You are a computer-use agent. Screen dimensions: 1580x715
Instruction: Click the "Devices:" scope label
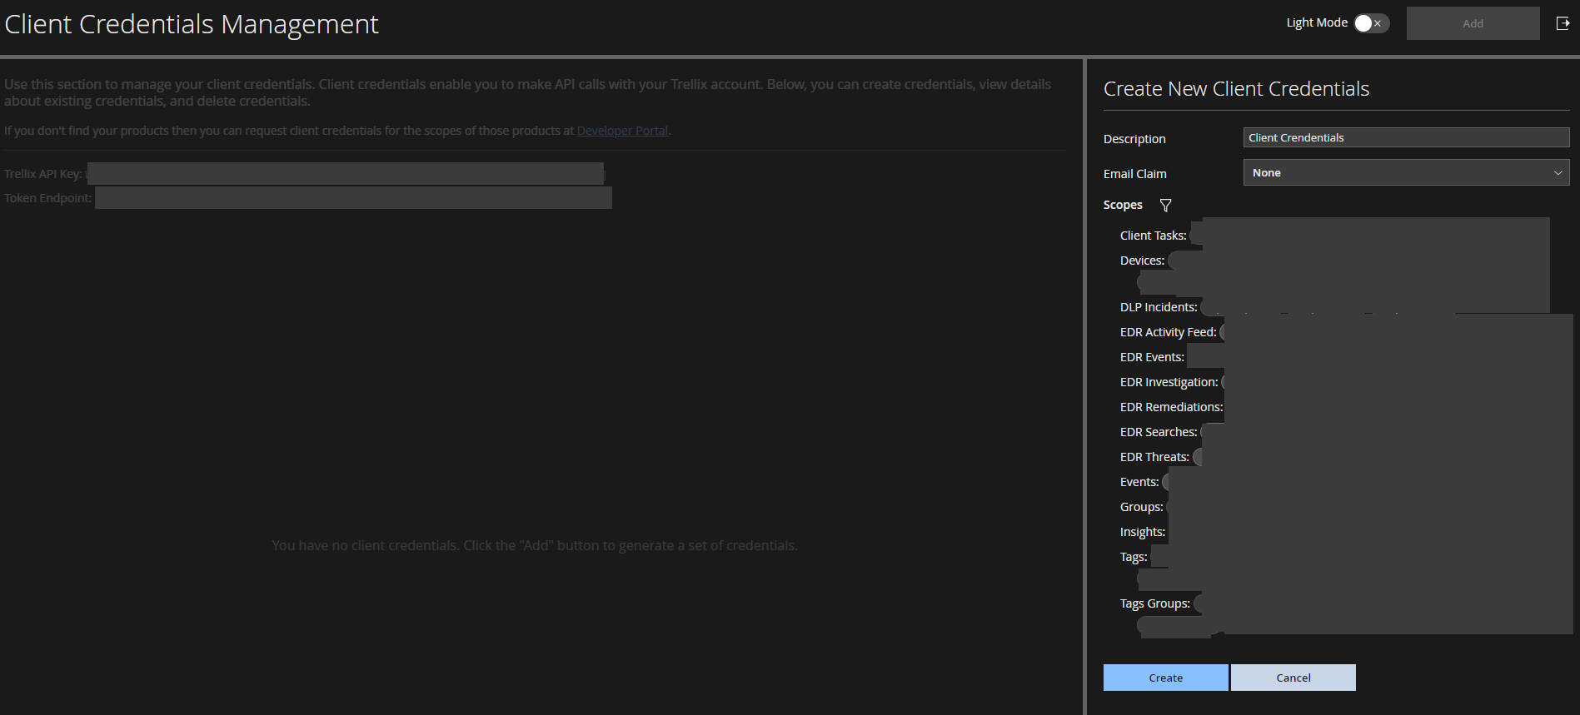(1142, 261)
